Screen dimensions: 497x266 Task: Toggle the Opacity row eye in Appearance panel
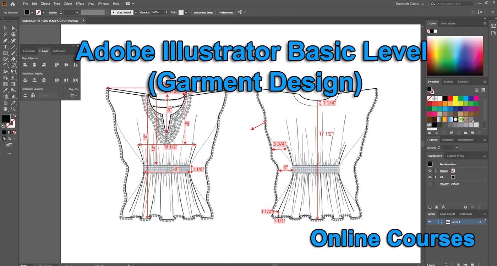(x=430, y=184)
